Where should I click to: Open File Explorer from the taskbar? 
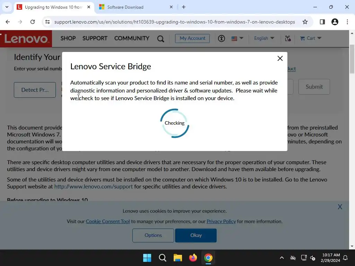(178, 258)
